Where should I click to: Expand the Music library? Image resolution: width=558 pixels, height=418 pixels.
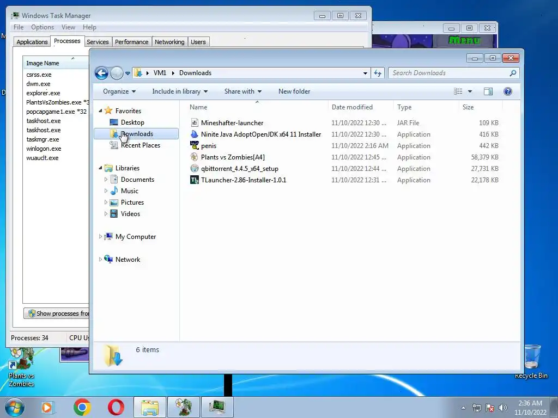coord(106,191)
